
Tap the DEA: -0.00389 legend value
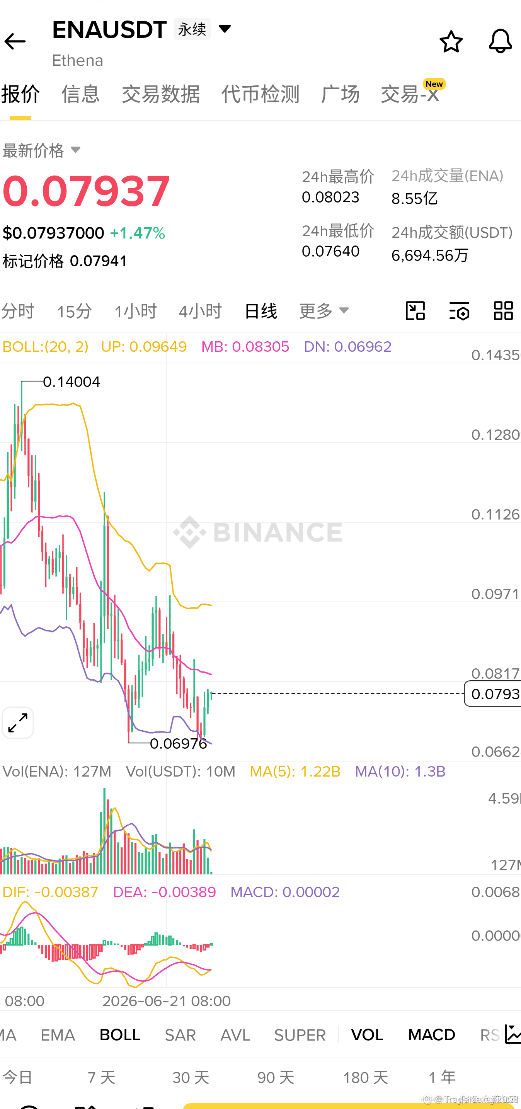pyautogui.click(x=164, y=892)
